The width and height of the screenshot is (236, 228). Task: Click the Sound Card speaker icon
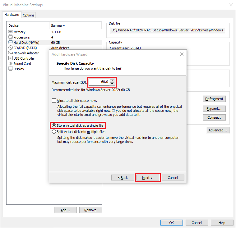(x=11, y=64)
